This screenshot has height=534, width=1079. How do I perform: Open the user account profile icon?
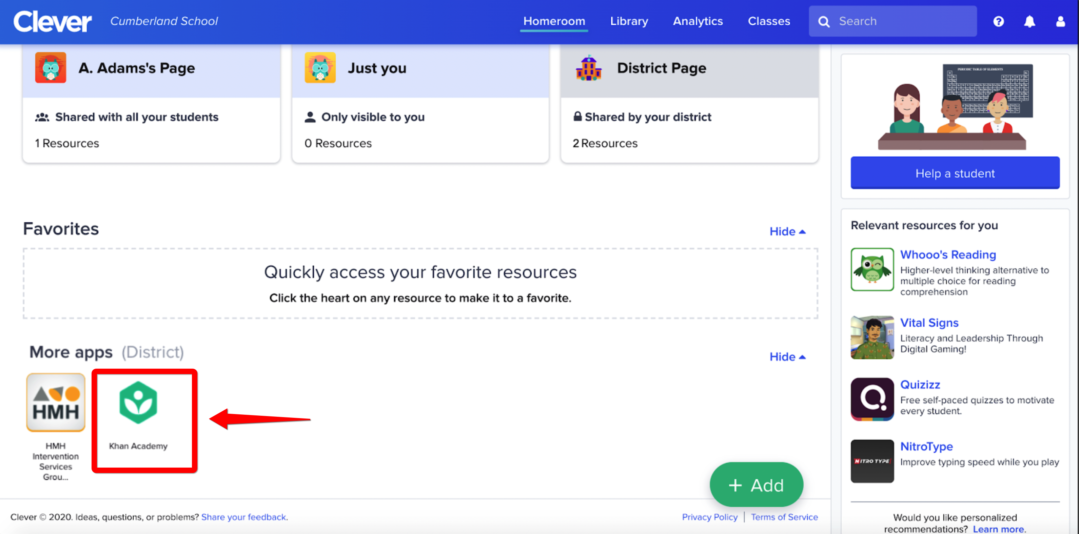1060,21
